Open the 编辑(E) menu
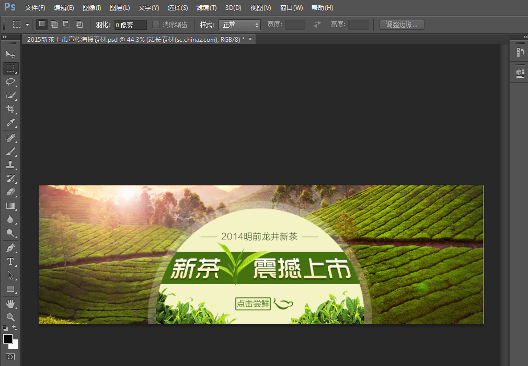This screenshot has height=366, width=528. tap(64, 8)
